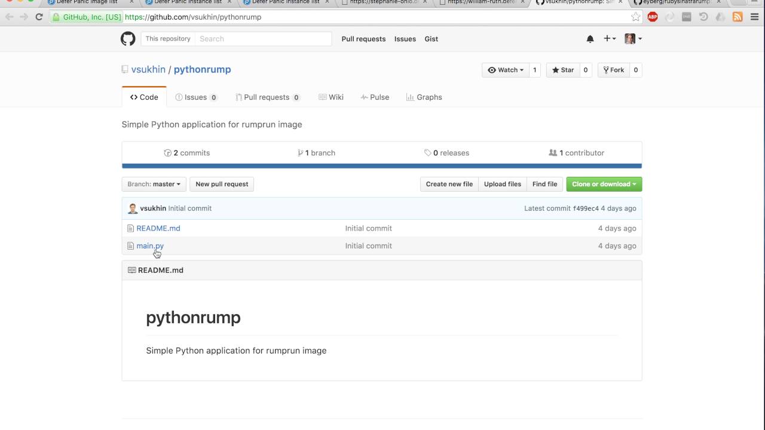
Task: Open Gist in top navigation
Action: pyautogui.click(x=431, y=39)
